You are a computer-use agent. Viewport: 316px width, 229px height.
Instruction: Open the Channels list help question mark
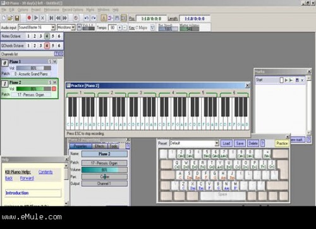[56, 54]
